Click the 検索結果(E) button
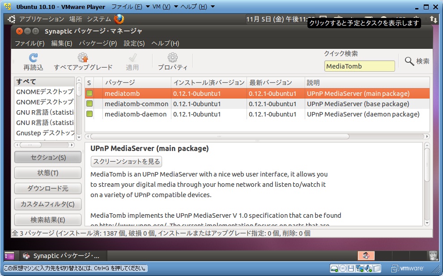Screen dimensions: 443x276 [48, 220]
